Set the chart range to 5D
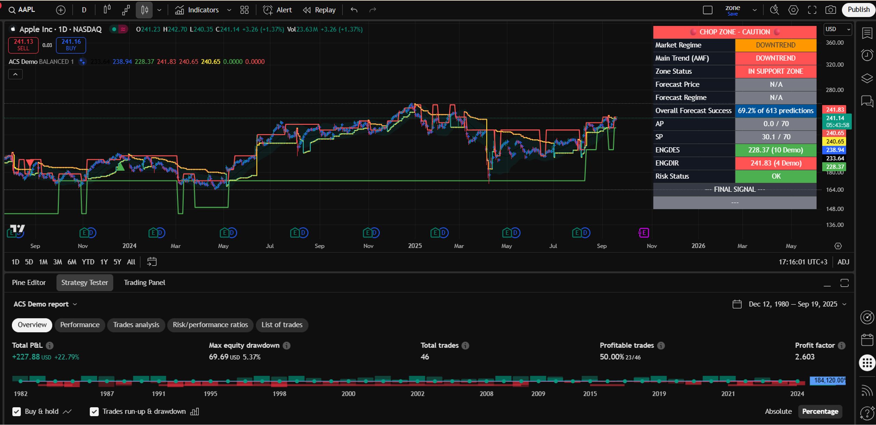The height and width of the screenshot is (425, 876). point(29,262)
